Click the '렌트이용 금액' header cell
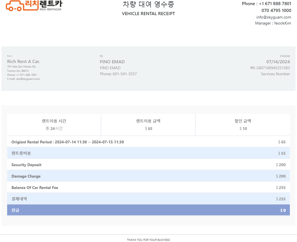 (148, 121)
